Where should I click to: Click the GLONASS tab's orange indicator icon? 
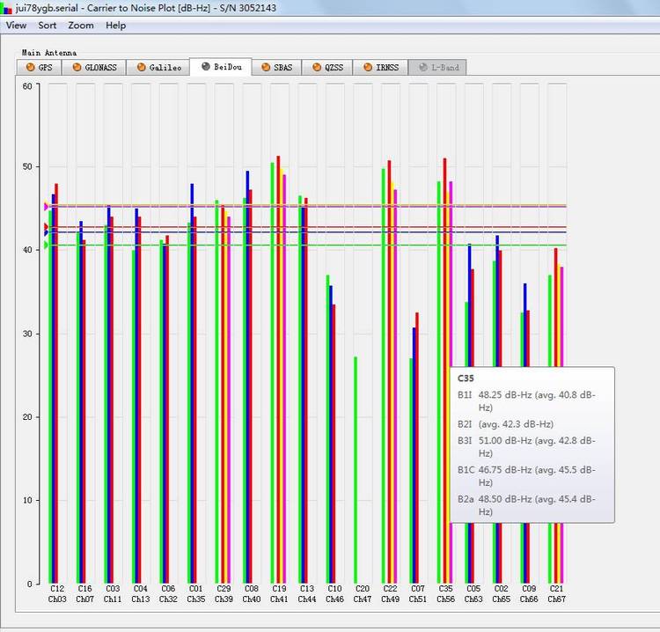click(77, 67)
